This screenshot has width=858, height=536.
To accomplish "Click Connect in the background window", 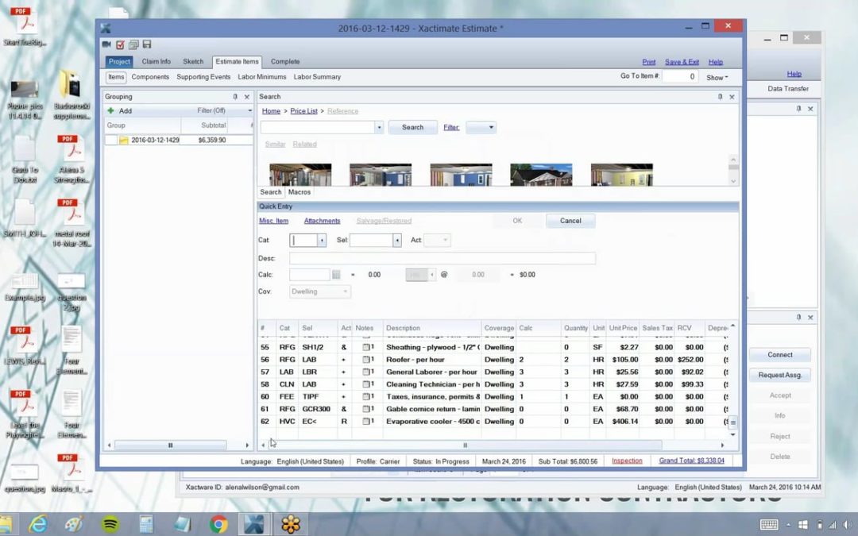I will [x=780, y=355].
